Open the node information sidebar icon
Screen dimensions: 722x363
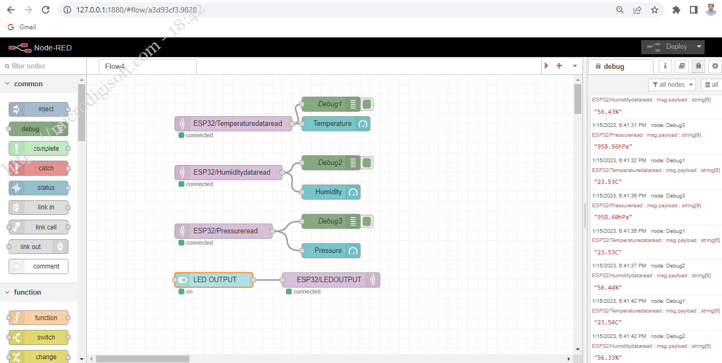coord(665,66)
